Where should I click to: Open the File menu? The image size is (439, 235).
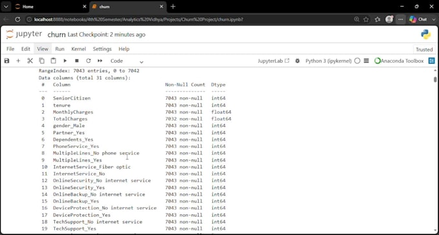click(10, 49)
